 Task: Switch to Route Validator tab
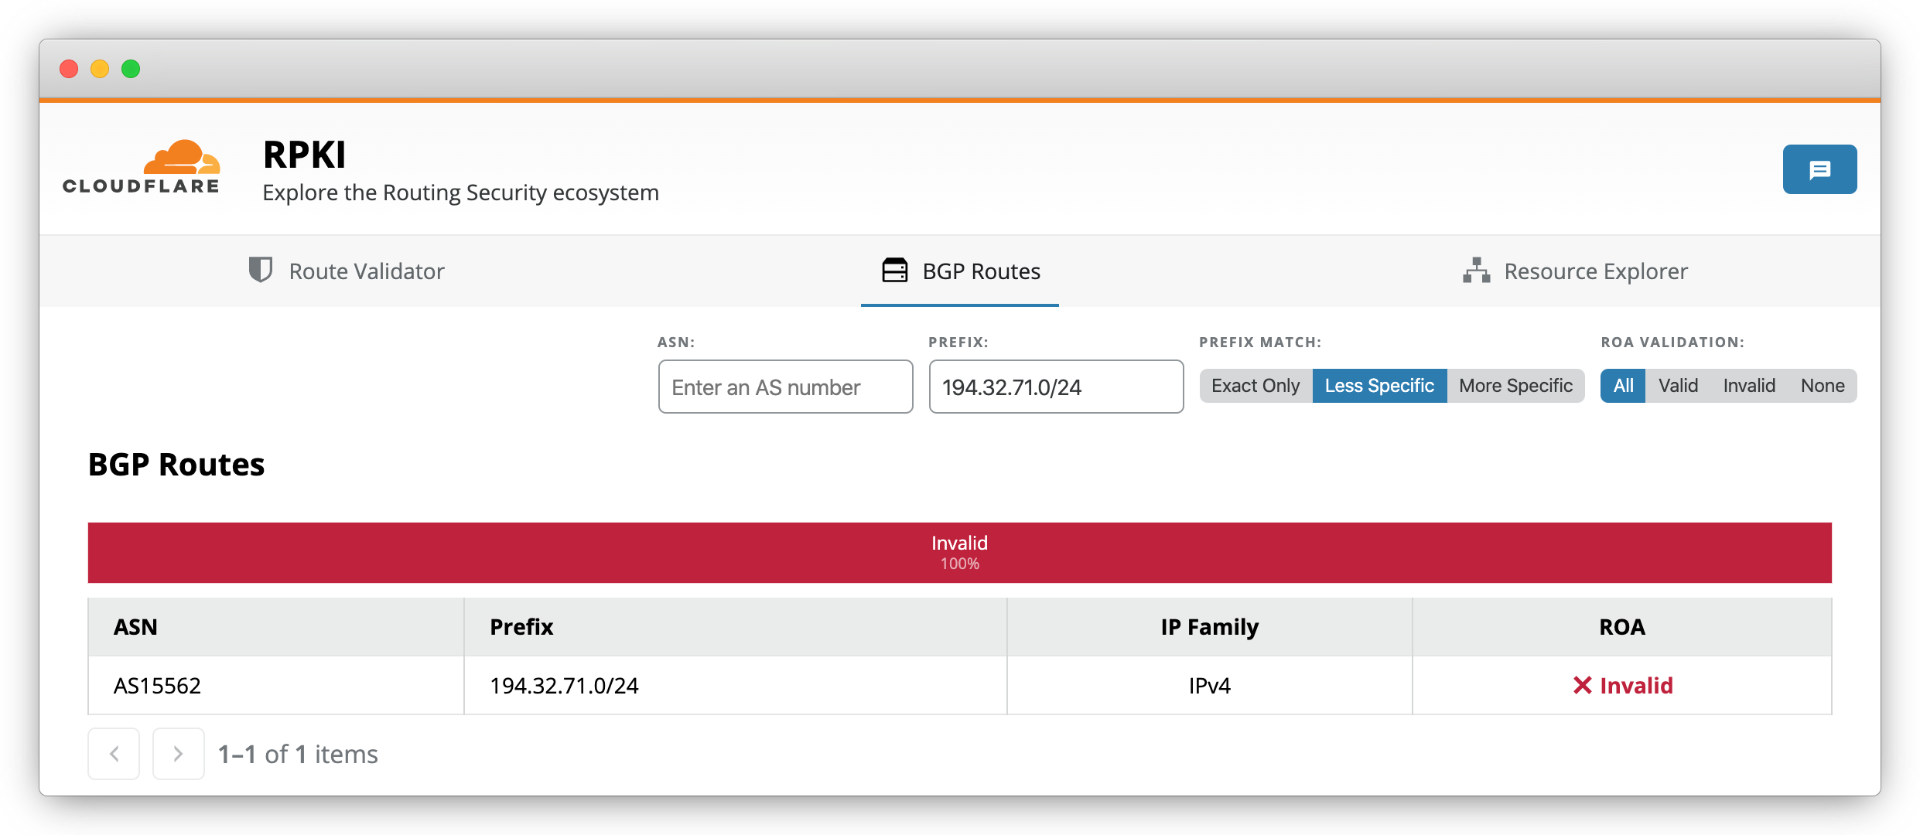[366, 271]
